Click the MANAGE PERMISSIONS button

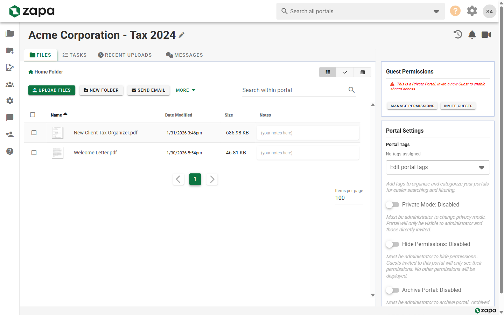[412, 106]
